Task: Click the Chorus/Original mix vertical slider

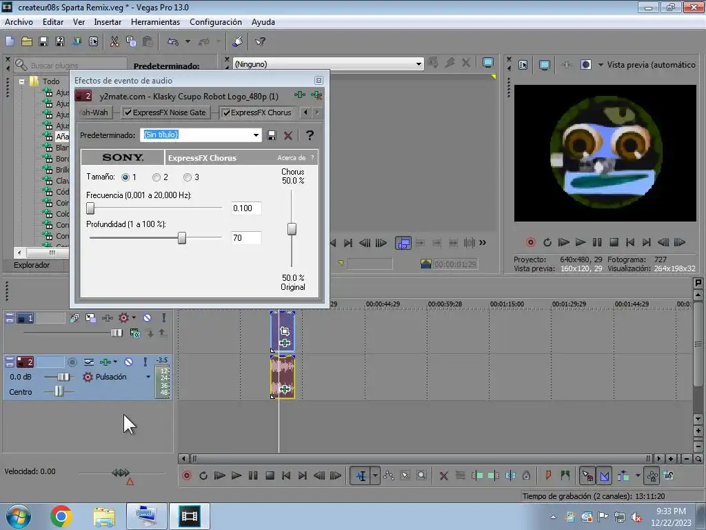Action: (292, 229)
